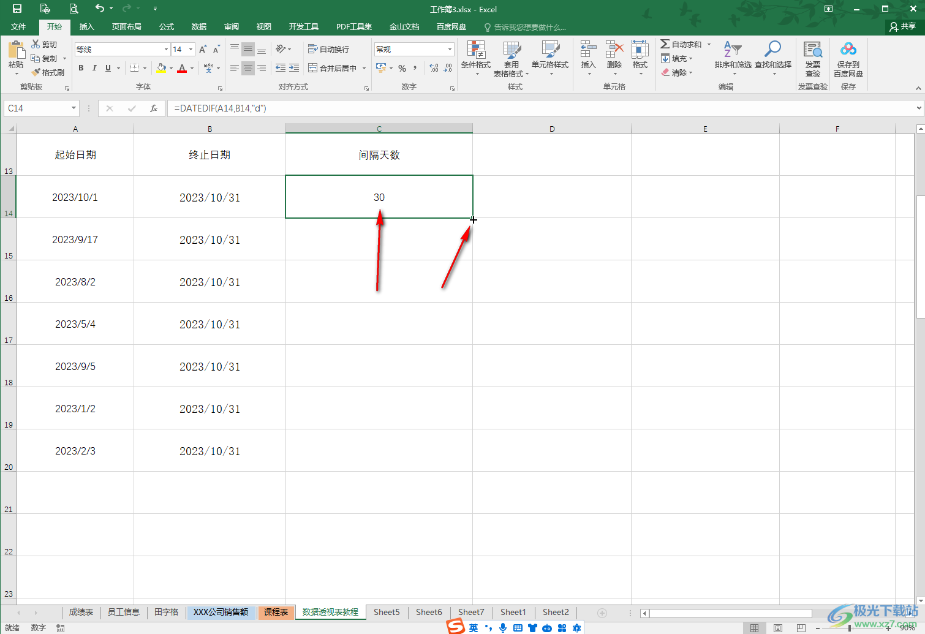Screen dimensions: 925x634
Task: Click the red font color swatch
Action: tap(182, 68)
